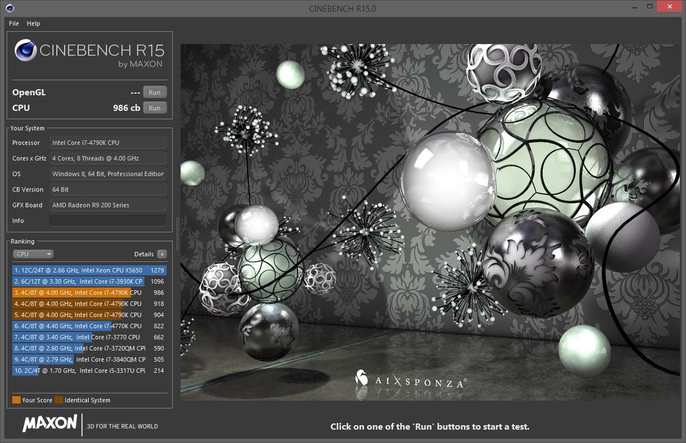
Task: Select ranking row Core i7-3720QM
Action: click(x=90, y=348)
